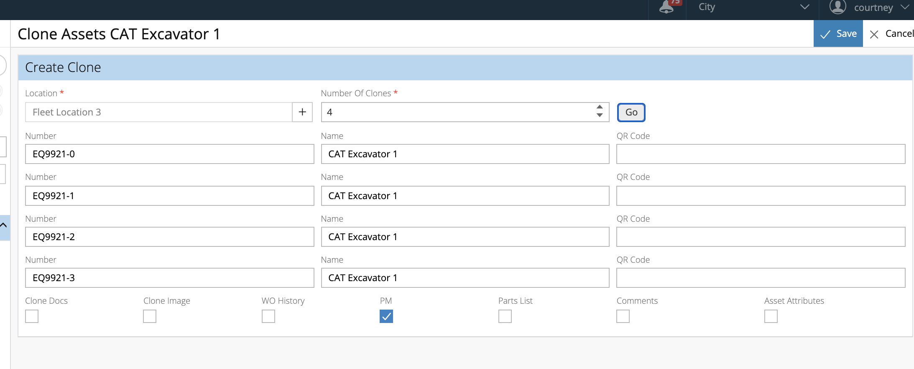Click the Go button
This screenshot has height=369, width=914.
(631, 112)
